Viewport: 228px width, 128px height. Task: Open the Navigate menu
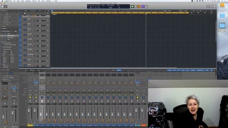coord(28,1)
